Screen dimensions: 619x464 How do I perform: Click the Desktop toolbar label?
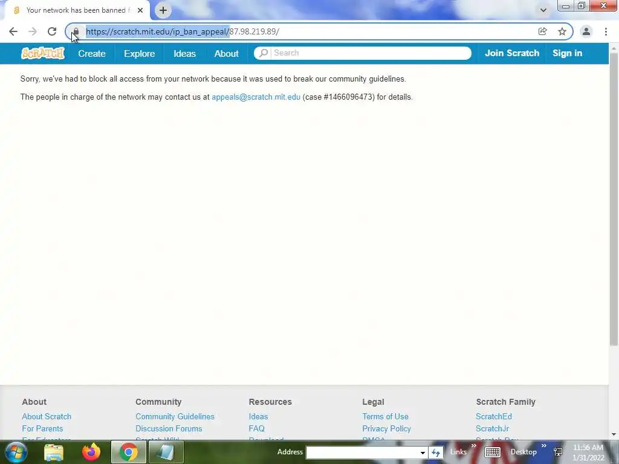tap(523, 452)
